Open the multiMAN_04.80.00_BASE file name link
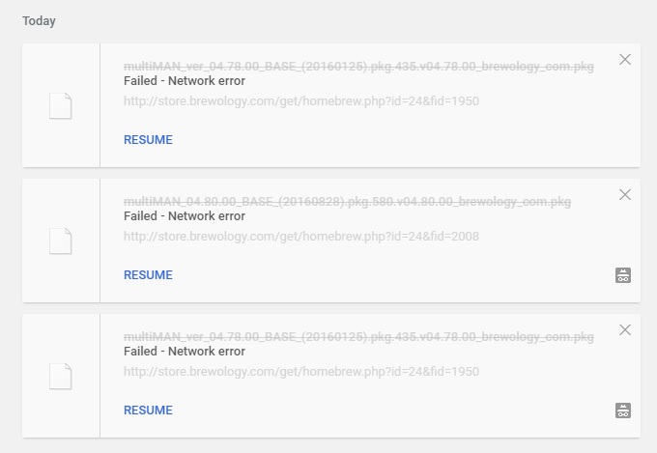 point(347,202)
